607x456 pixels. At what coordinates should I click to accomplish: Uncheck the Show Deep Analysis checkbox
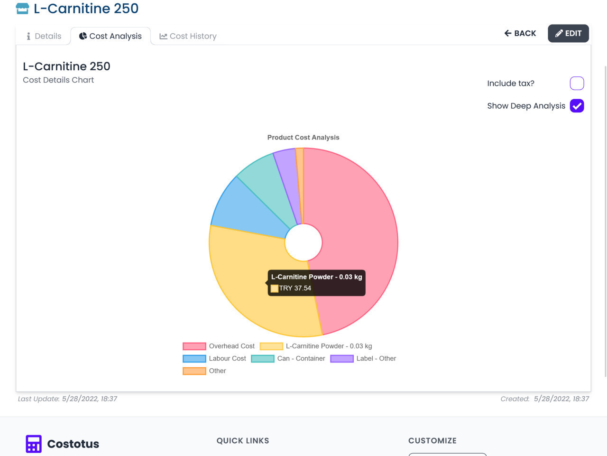(x=577, y=106)
